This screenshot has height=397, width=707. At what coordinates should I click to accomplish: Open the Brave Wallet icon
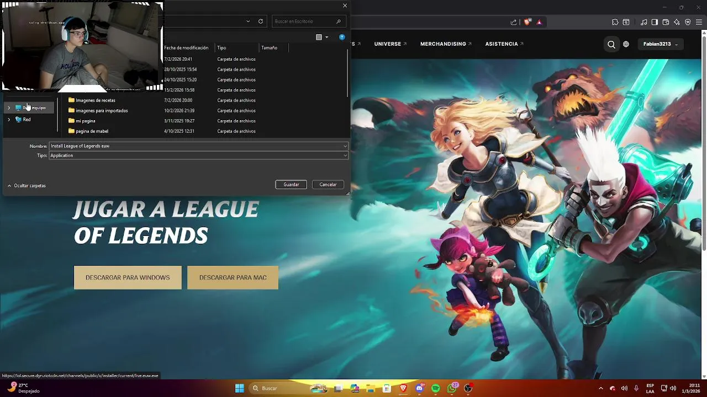(666, 22)
